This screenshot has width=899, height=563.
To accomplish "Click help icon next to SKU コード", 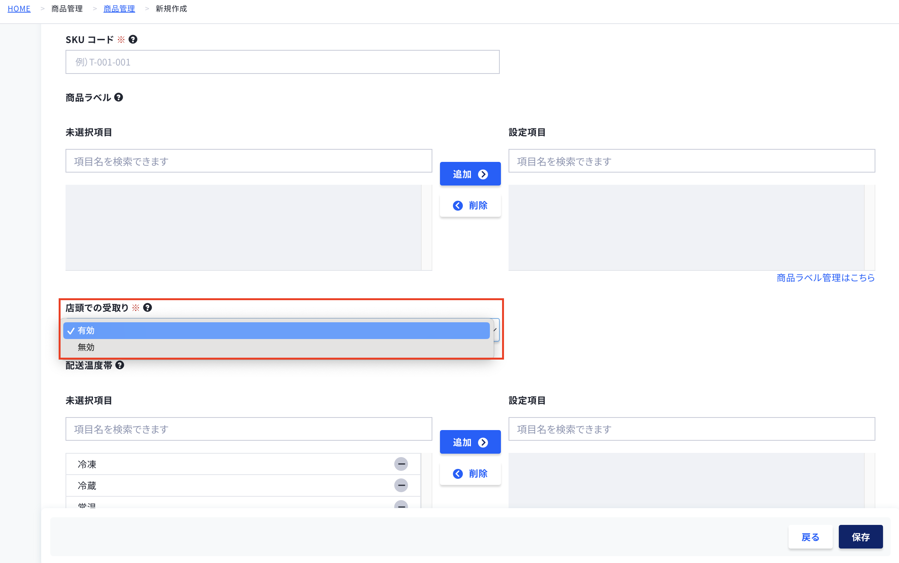I will (133, 39).
